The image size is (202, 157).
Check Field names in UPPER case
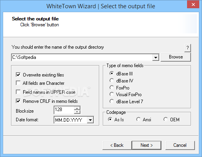18,92
